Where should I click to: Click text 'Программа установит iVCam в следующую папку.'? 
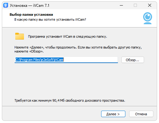coord(68,36)
